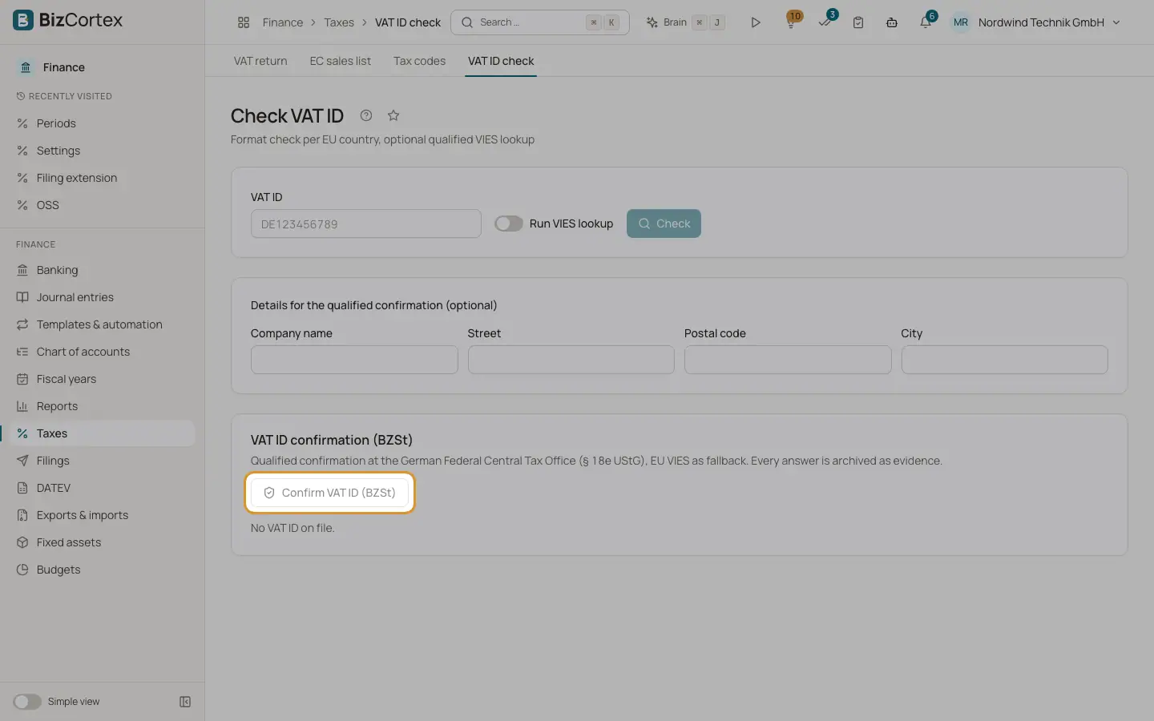Click the MR user avatar
Viewport: 1154px width, 721px height.
click(x=960, y=22)
